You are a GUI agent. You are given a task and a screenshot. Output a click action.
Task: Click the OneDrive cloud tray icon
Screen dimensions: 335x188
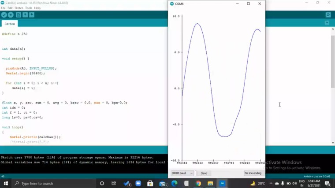277,184
